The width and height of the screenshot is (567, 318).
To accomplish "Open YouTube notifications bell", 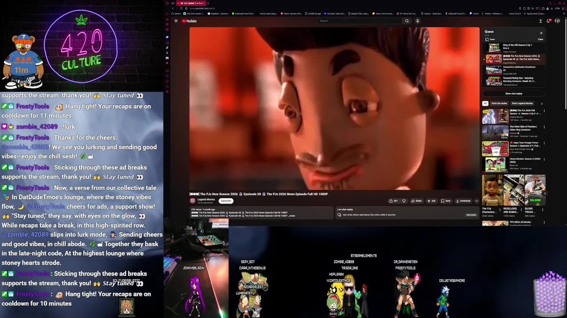I will tap(549, 21).
